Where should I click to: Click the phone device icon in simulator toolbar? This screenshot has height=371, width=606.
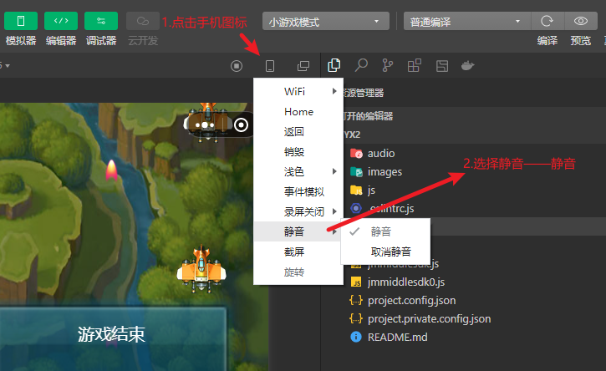click(270, 66)
